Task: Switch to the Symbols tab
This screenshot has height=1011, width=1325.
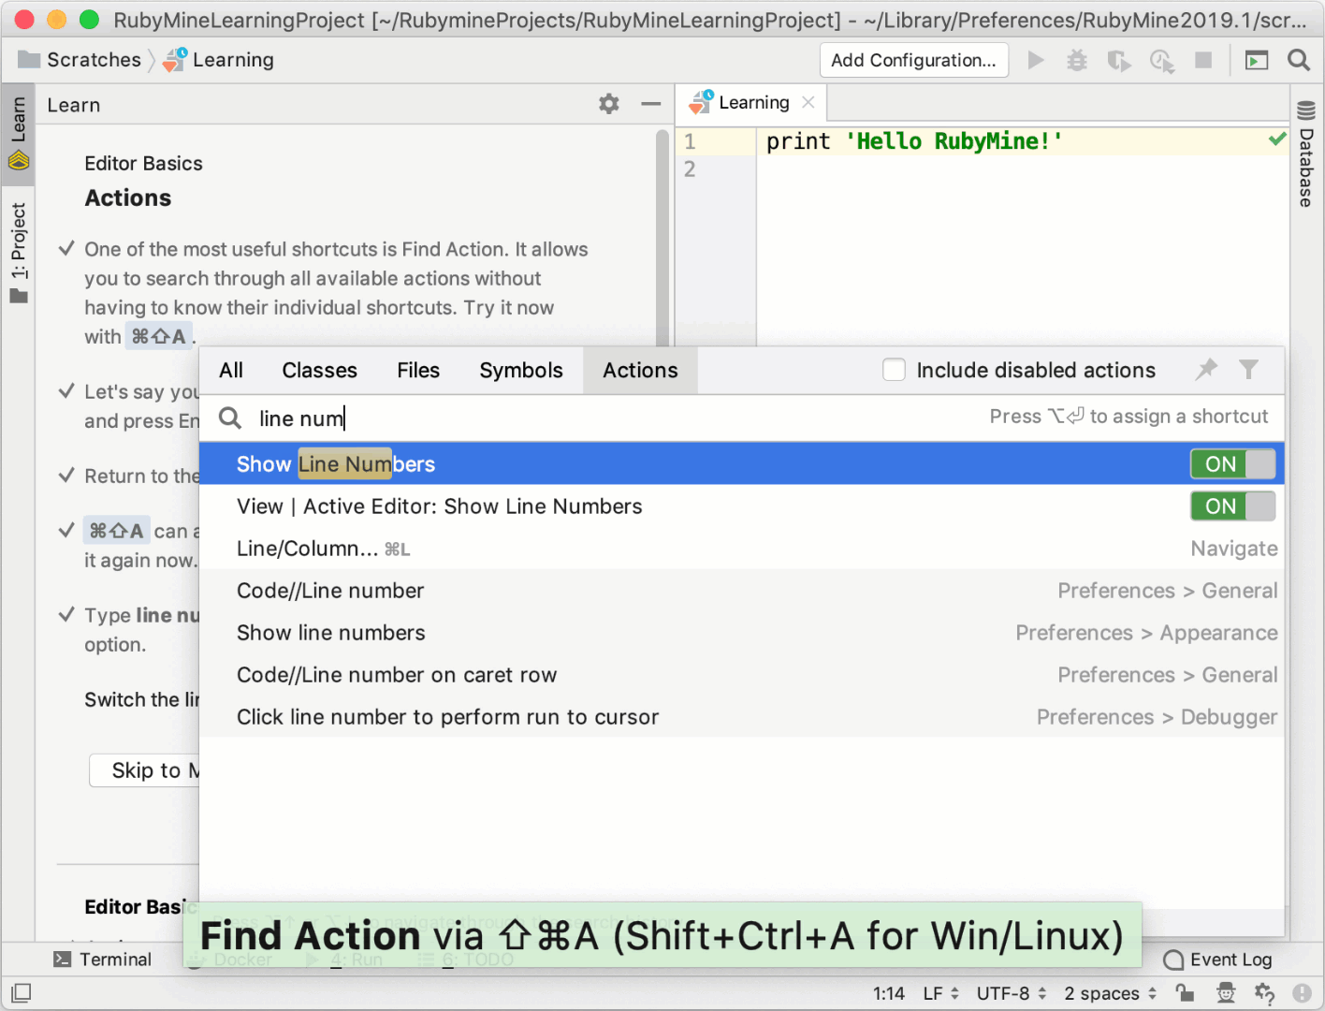Action: pos(521,370)
